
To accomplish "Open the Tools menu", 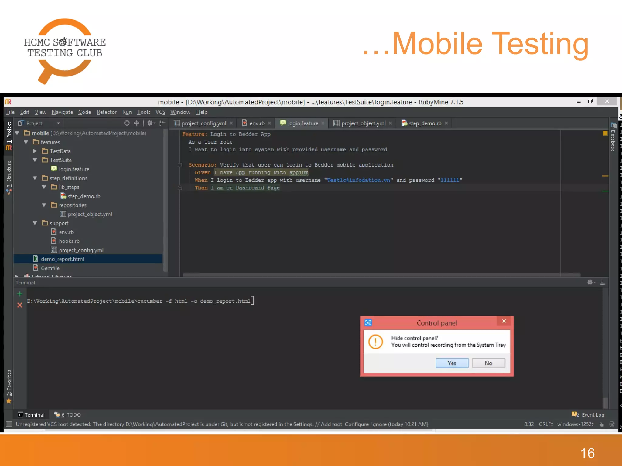I will (x=144, y=112).
